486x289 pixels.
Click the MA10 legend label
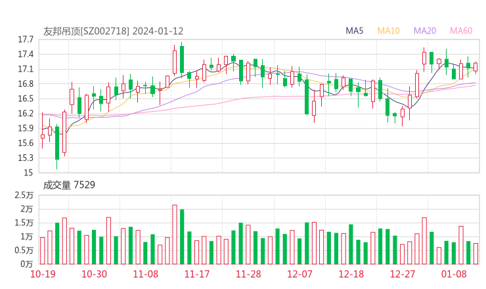tap(388, 31)
